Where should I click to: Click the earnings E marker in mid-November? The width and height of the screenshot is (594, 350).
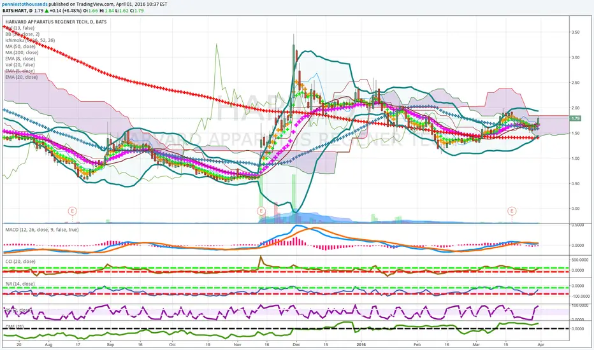point(261,211)
